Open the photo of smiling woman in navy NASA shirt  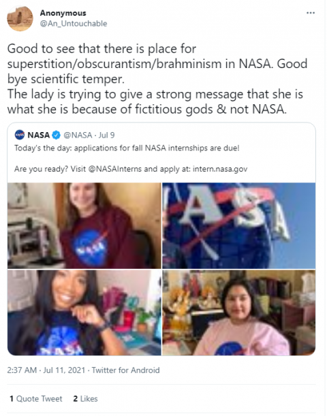click(84, 313)
